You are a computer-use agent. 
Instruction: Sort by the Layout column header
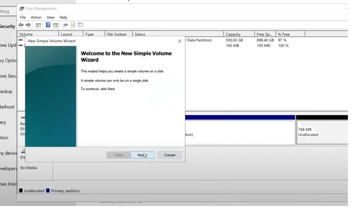point(71,34)
